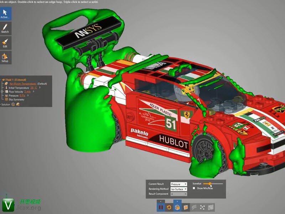Image resolution: width=285 pixels, height=214 pixels.
Task: Edit the 20 °C initial temperature value
Action: tap(33, 88)
